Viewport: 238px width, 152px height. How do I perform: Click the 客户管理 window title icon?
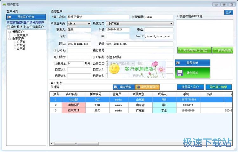pyautogui.click(x=4, y=4)
